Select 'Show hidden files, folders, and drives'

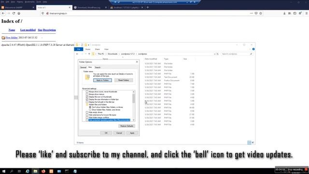click(x=90, y=110)
